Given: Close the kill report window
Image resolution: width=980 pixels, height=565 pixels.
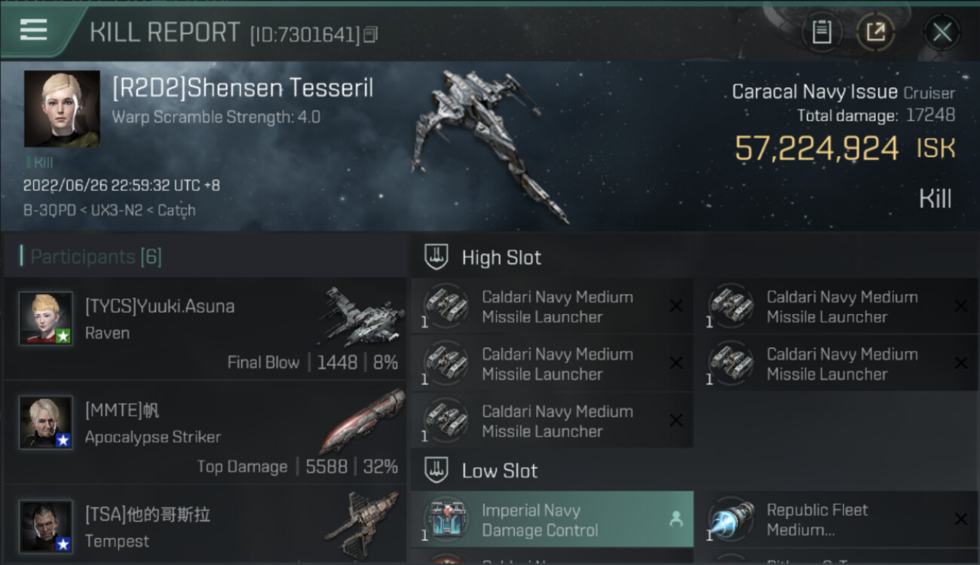Looking at the screenshot, I should point(942,32).
